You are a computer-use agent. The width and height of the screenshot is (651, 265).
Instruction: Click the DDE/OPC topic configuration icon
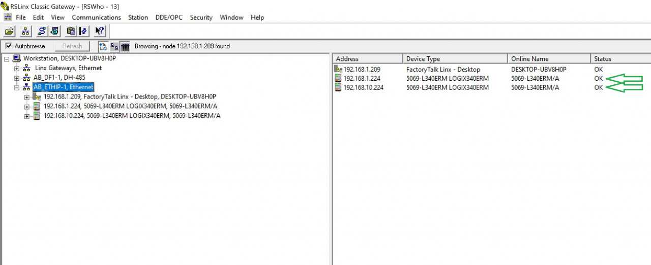point(83,31)
